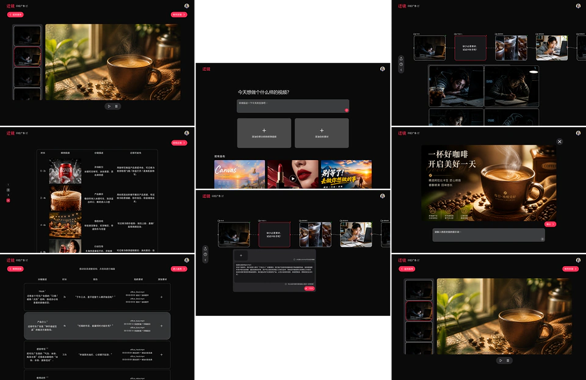Pick the generated image of man writing at 0200
Image resolution: width=586 pixels, height=380 pixels.
click(512, 86)
